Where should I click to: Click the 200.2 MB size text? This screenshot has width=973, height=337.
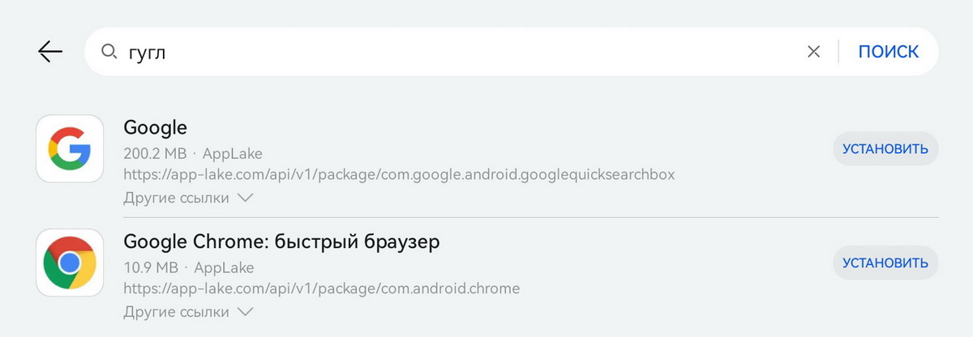pyautogui.click(x=155, y=153)
